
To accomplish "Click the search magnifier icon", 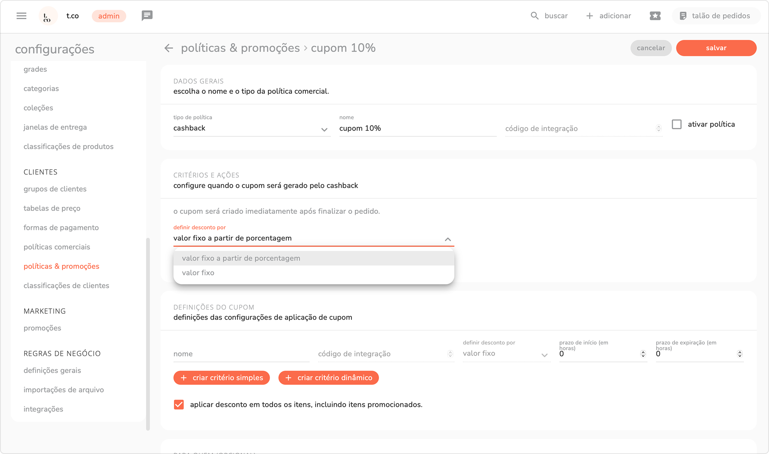I will click(535, 16).
